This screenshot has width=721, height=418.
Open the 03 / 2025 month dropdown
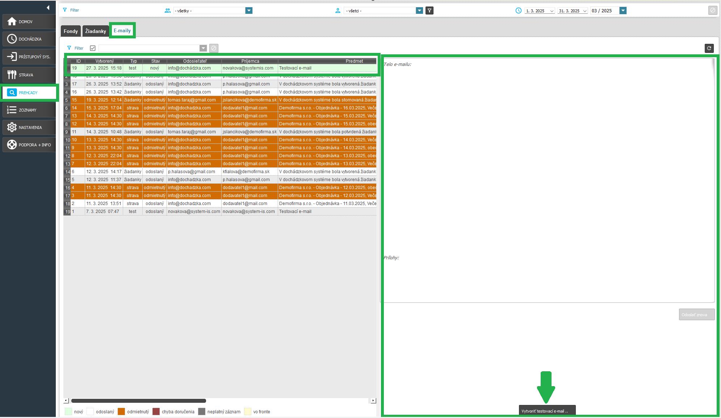coord(623,11)
